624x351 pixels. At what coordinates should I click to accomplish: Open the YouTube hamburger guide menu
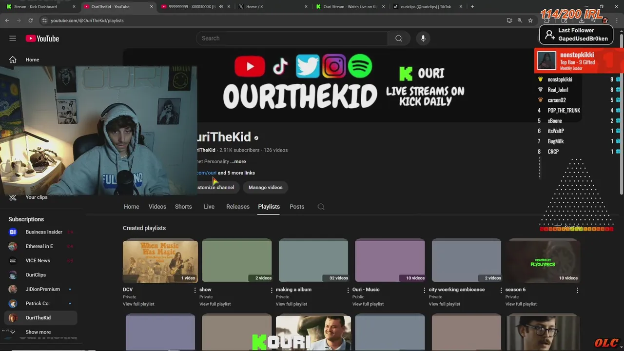coord(13,39)
